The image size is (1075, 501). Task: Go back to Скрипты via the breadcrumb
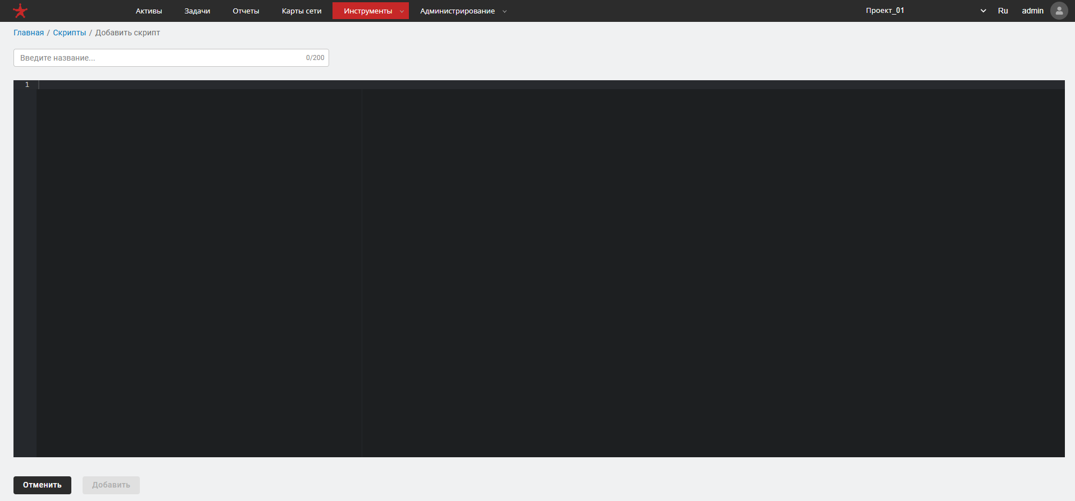pos(70,33)
